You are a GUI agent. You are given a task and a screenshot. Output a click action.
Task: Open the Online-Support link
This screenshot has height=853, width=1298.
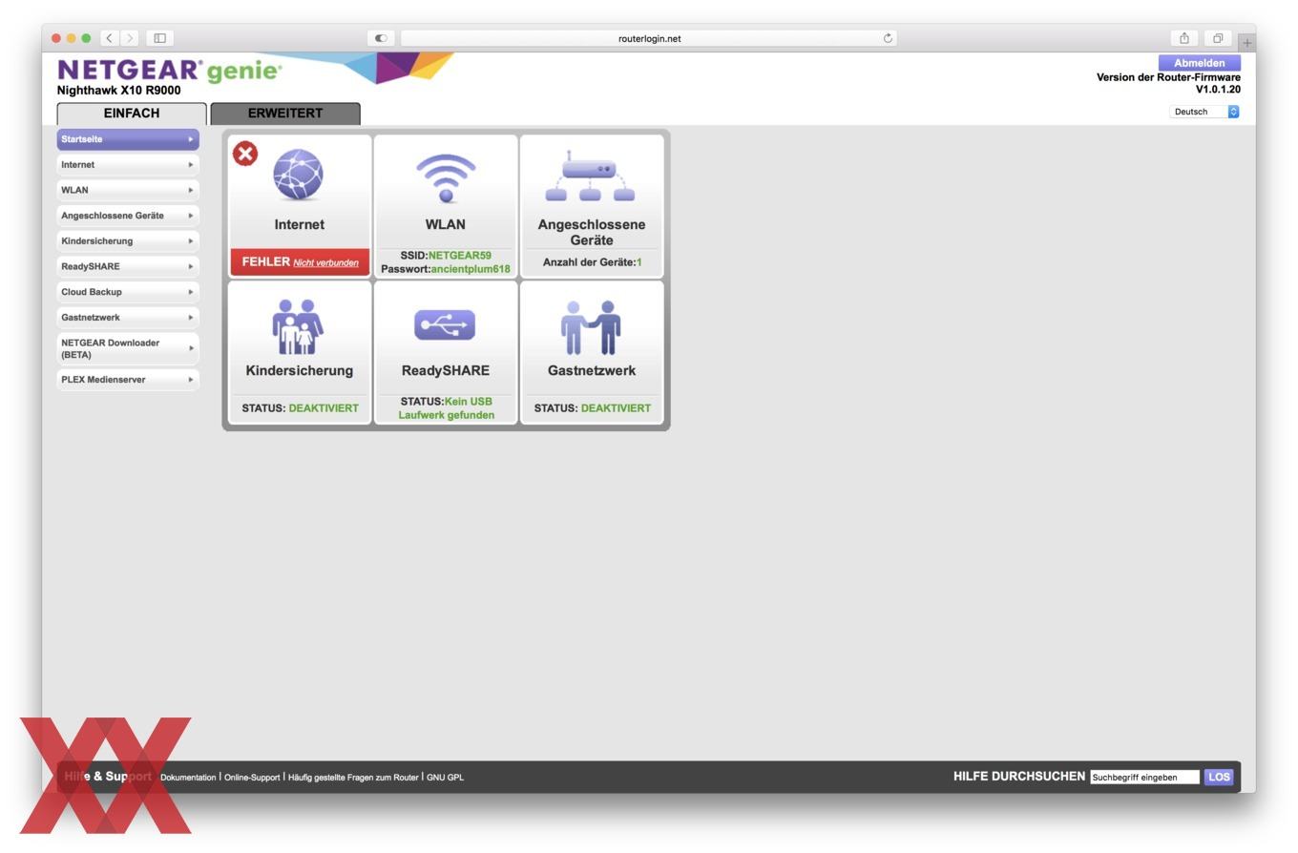coord(252,778)
